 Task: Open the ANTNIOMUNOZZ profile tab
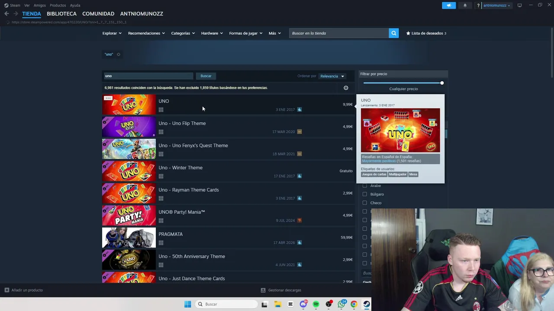point(142,14)
